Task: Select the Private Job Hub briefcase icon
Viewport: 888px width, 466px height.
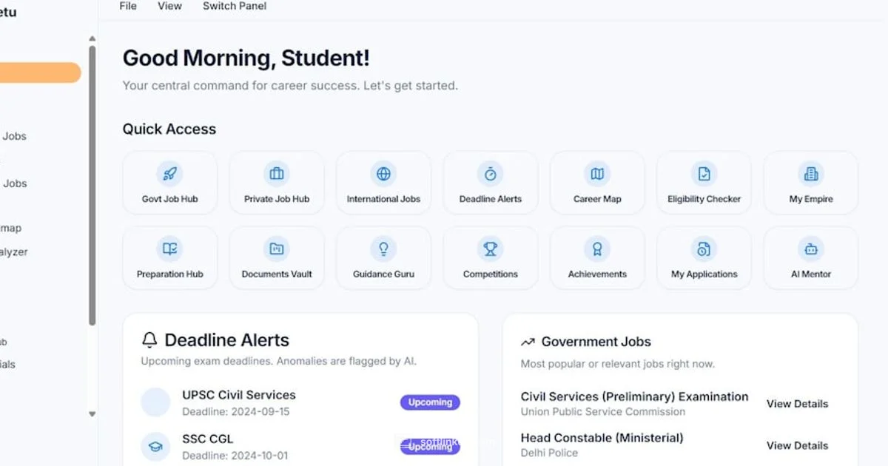Action: 276,175
